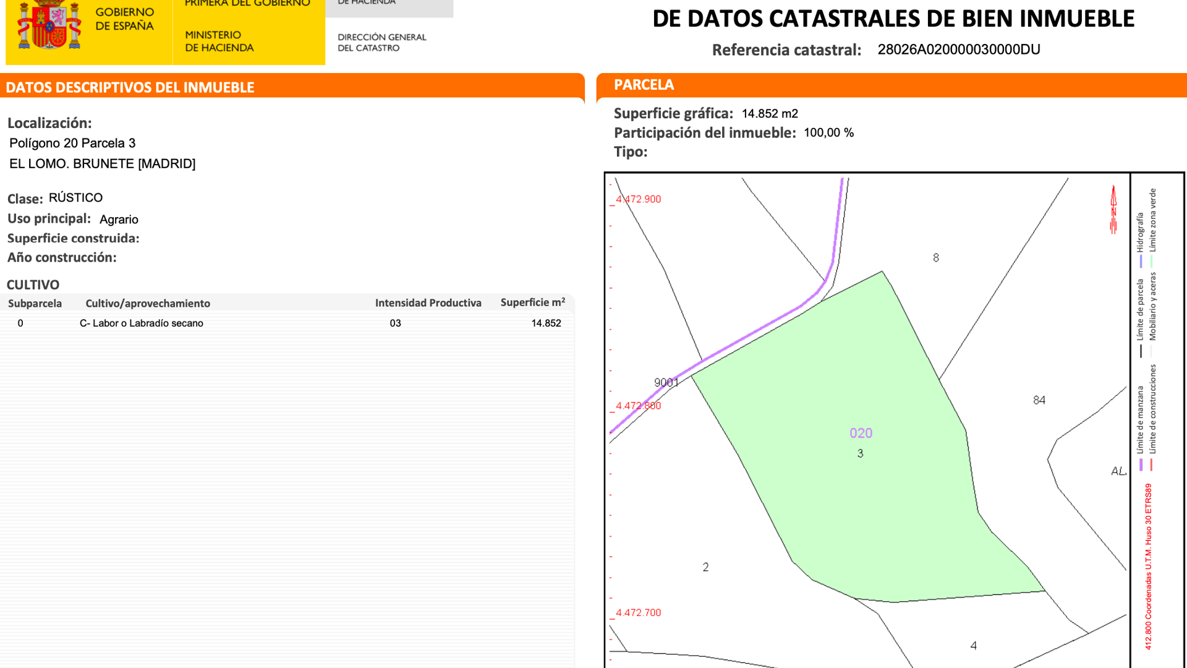Click the 'Ministerio de Hacienda' label
This screenshot has width=1187, height=668.
219,41
